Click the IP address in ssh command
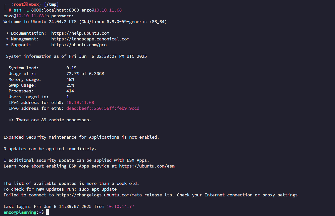 108,10
